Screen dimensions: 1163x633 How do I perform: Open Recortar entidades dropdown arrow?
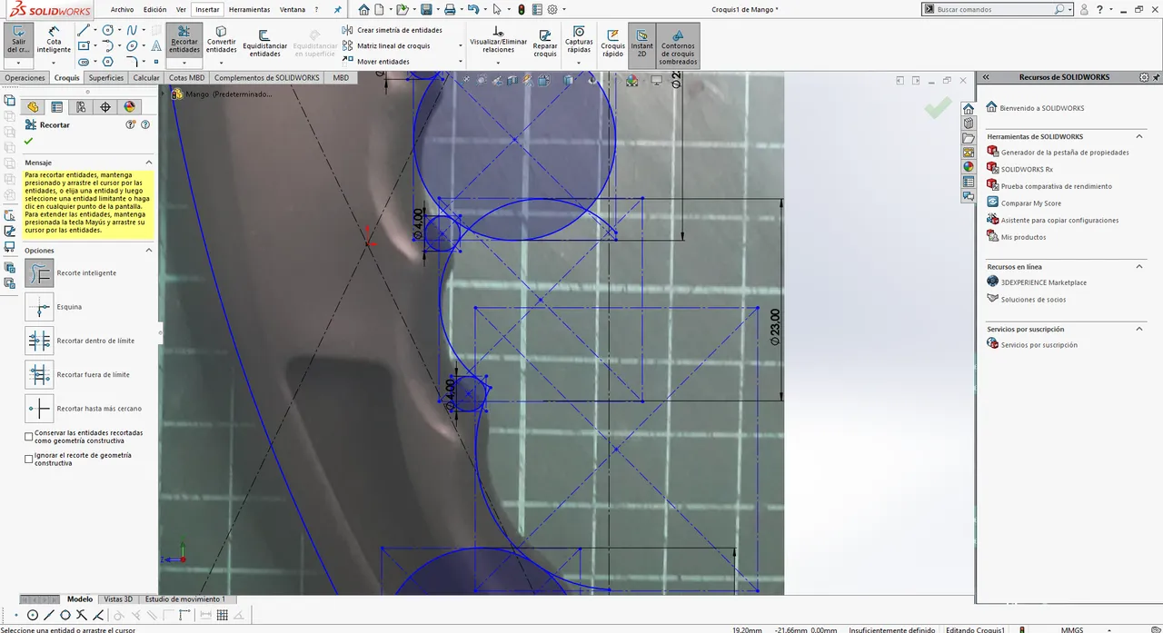tap(184, 63)
